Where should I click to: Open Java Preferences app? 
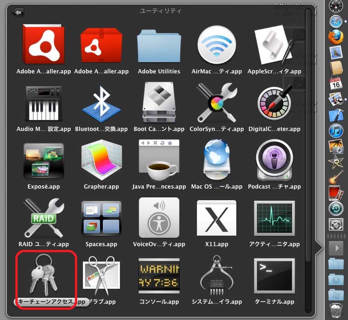(159, 163)
